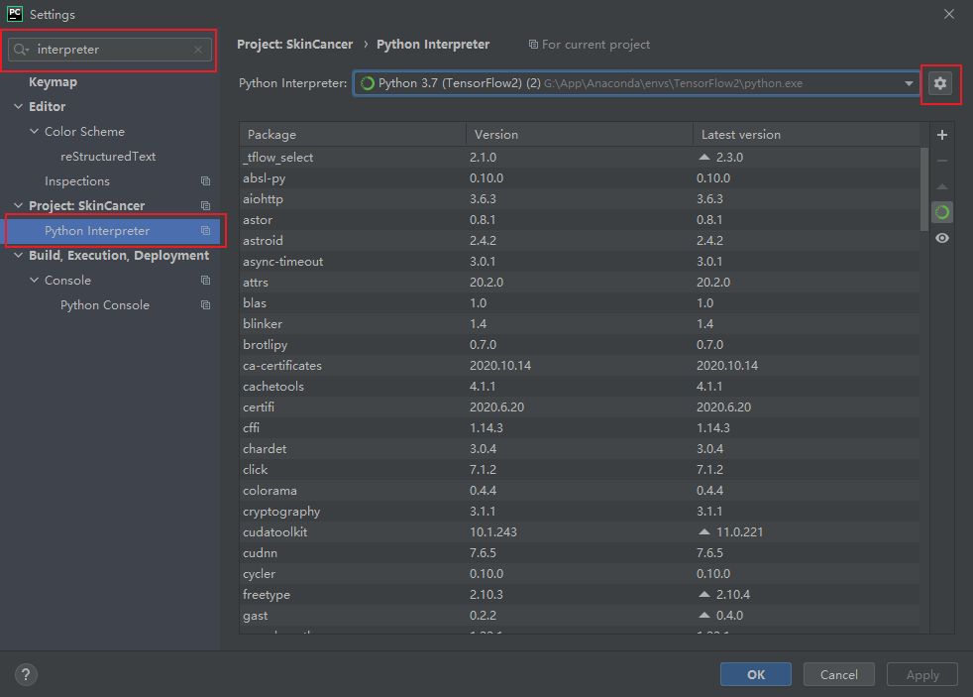Toggle the Conda package manager icon
The height and width of the screenshot is (697, 973).
coord(942,212)
